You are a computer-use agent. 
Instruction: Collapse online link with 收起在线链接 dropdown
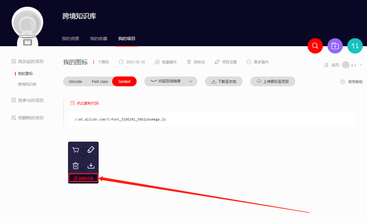point(171,81)
